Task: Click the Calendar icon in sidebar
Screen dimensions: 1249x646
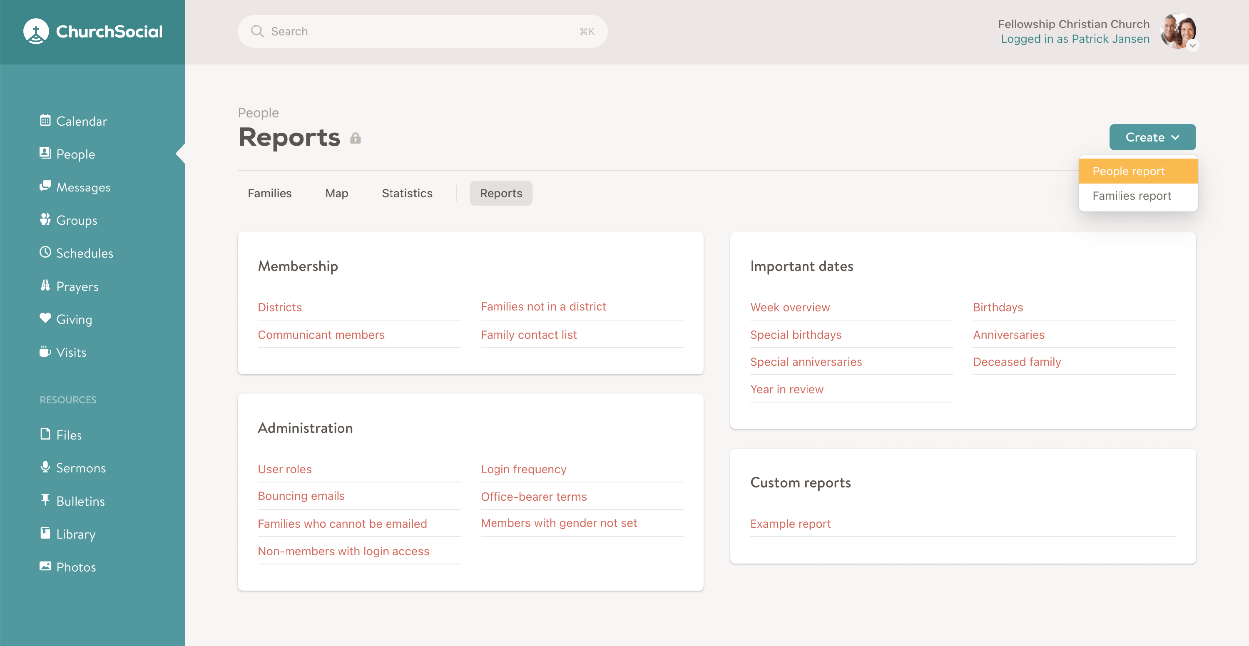Action: coord(45,120)
